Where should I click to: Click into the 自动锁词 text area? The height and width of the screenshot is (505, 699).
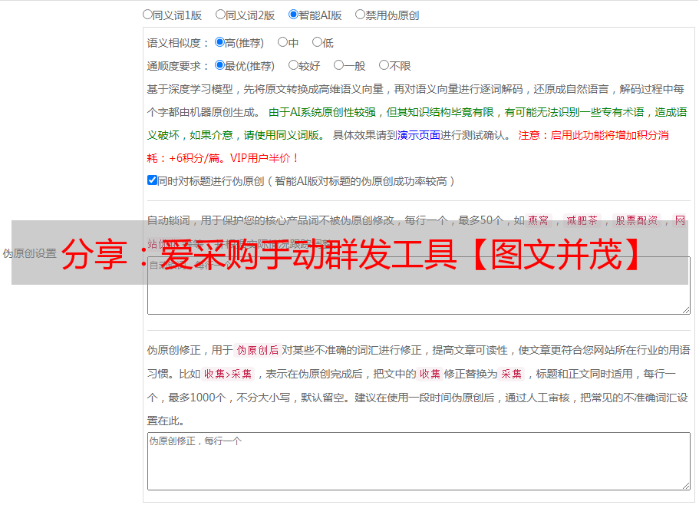point(419,299)
